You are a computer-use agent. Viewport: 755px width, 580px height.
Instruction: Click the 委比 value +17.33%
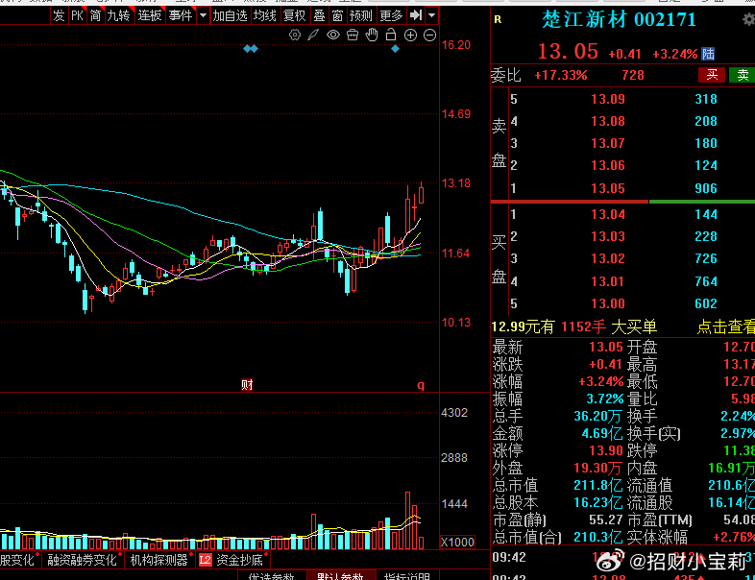[560, 75]
